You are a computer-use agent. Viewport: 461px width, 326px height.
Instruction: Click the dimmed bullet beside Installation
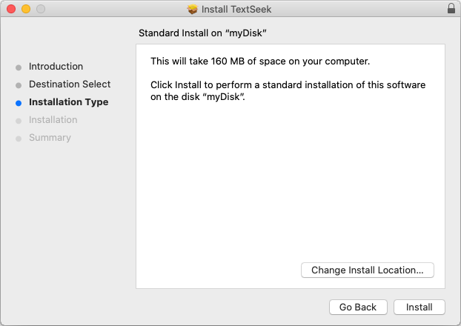tap(19, 121)
